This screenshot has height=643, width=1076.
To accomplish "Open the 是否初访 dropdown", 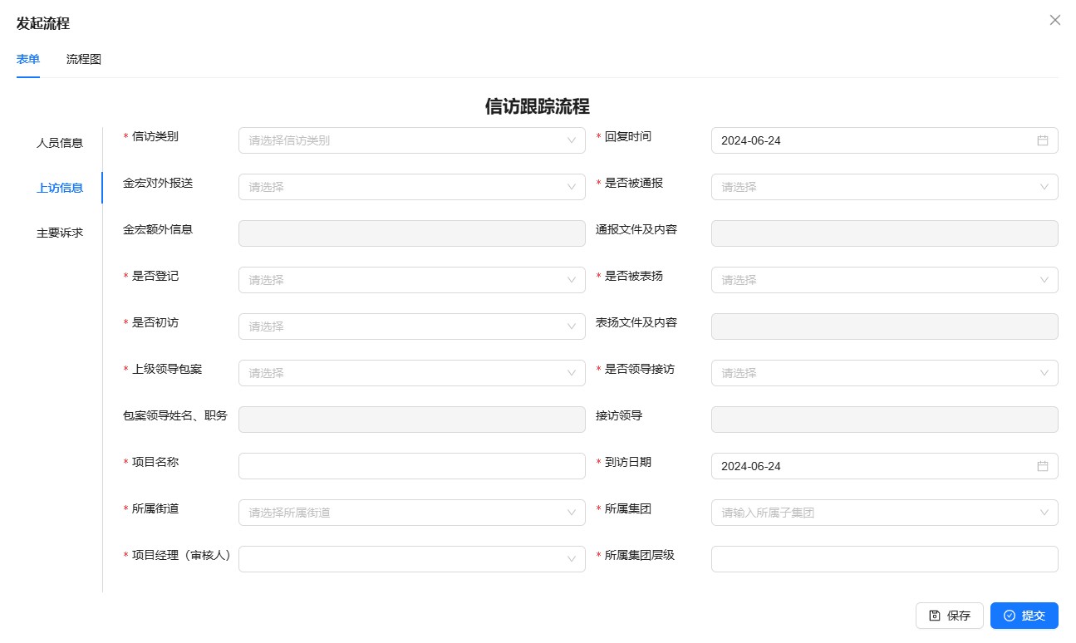I will point(411,326).
